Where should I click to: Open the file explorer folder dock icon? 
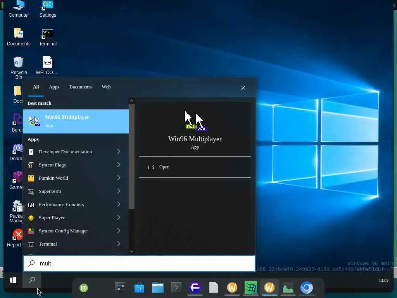[157, 288]
